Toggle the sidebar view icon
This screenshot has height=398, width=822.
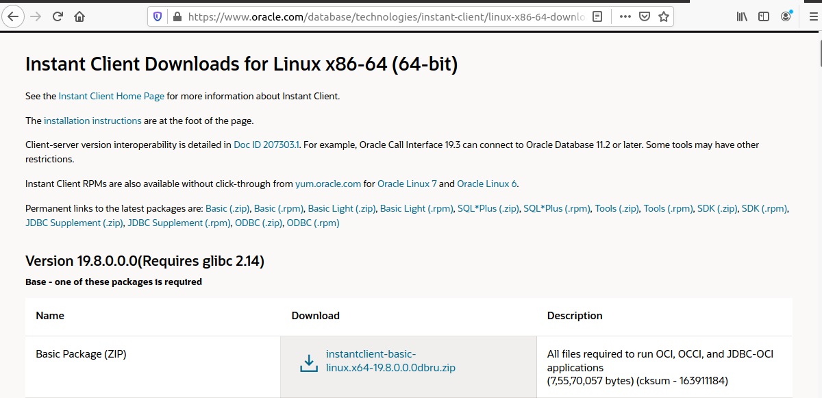(764, 16)
